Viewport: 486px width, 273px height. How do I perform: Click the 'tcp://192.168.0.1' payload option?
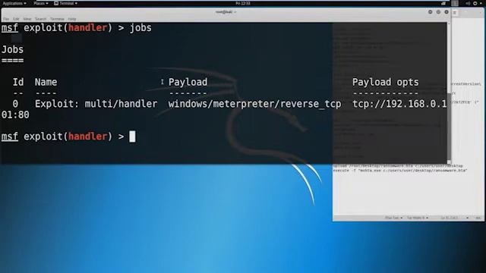(x=399, y=104)
